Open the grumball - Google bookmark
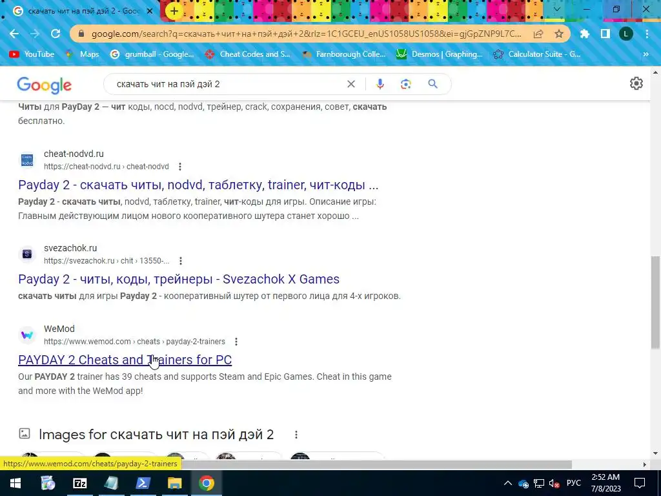 [x=152, y=54]
